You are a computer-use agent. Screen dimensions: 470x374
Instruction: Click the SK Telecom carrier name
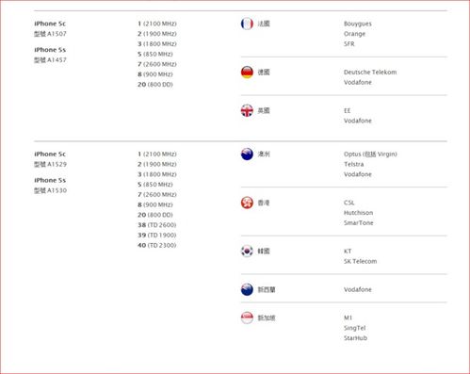tap(360, 261)
